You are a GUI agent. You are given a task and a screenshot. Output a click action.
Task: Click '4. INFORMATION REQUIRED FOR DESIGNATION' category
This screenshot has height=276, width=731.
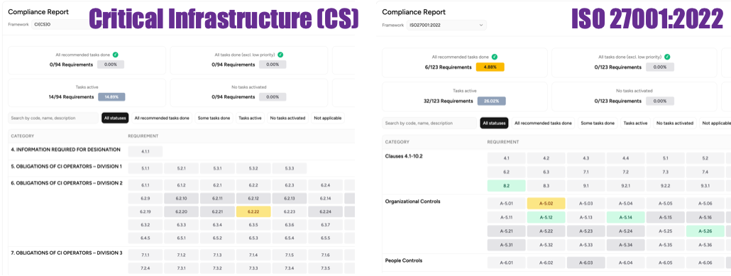[x=66, y=150]
